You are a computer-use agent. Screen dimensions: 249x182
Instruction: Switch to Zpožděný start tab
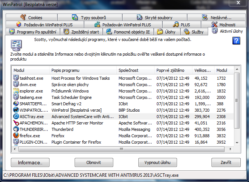(81, 32)
